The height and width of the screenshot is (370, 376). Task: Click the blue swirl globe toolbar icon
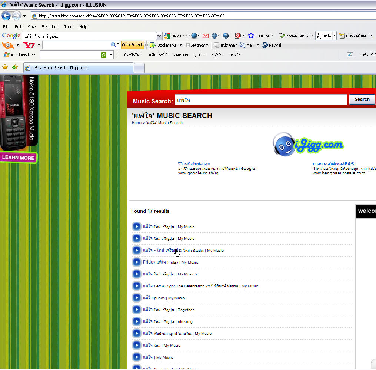tap(226, 36)
